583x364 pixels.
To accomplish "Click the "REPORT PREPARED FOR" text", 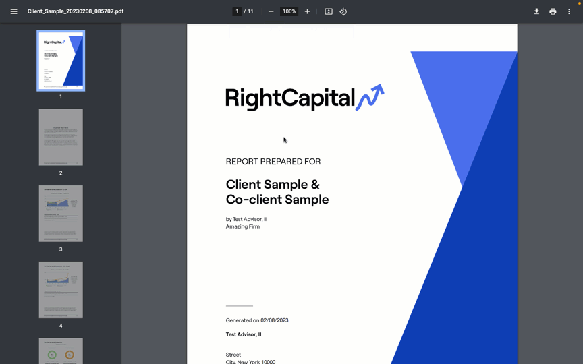I will [x=273, y=162].
